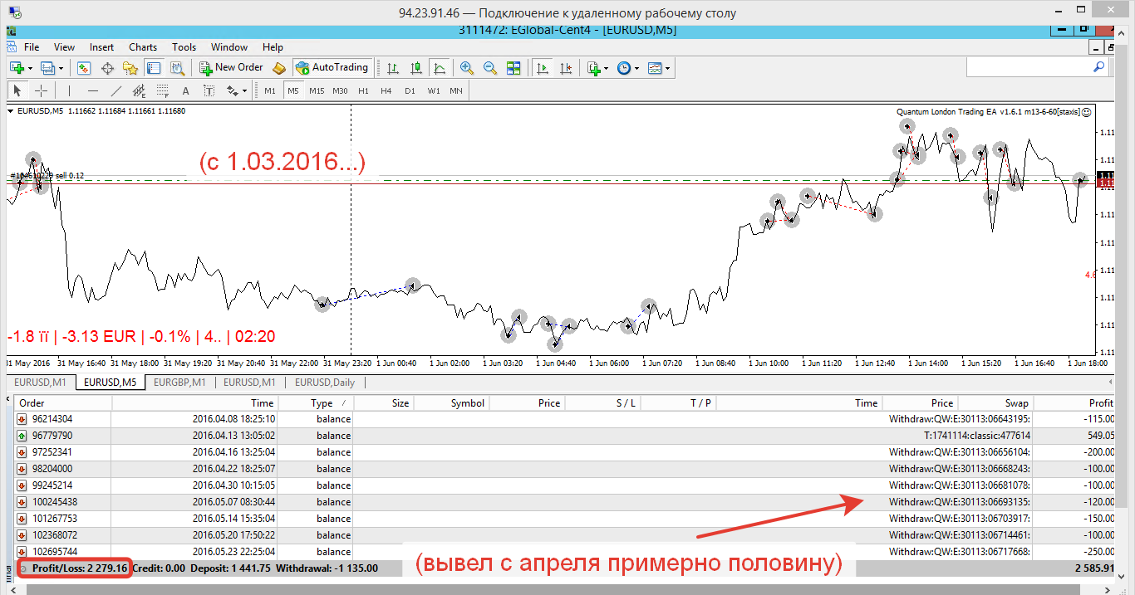
Task: Switch chart to bar chart
Action: 393,67
